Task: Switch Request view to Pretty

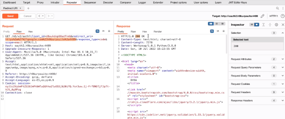Action: coord(6,31)
